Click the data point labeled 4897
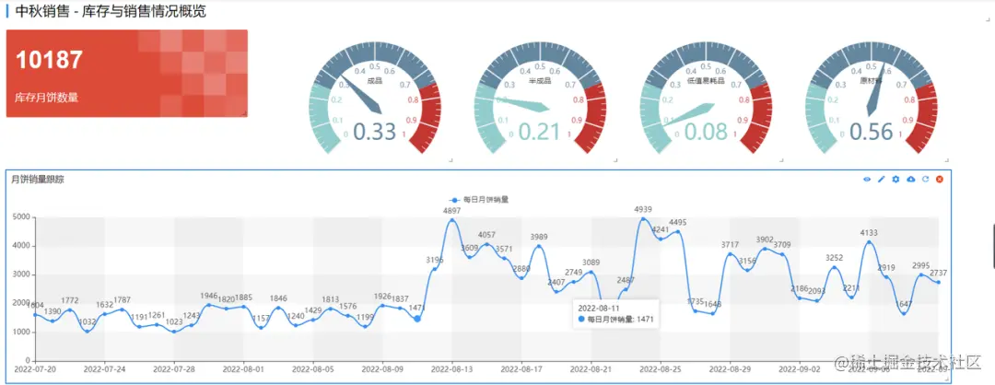Screen dimensions: 995x385 coord(451,220)
